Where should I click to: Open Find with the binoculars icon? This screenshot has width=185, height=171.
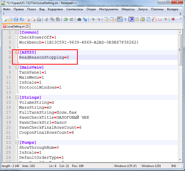click(79, 19)
